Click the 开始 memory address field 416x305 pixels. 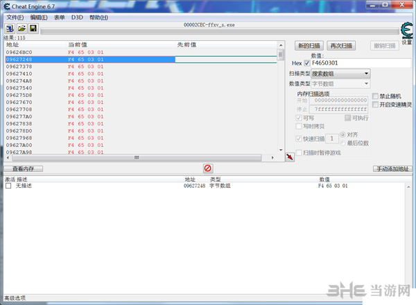(x=339, y=101)
